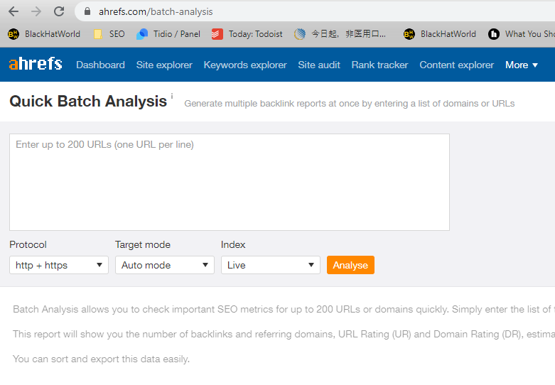The width and height of the screenshot is (555, 385).
Task: Open Site explorer
Action: [164, 65]
